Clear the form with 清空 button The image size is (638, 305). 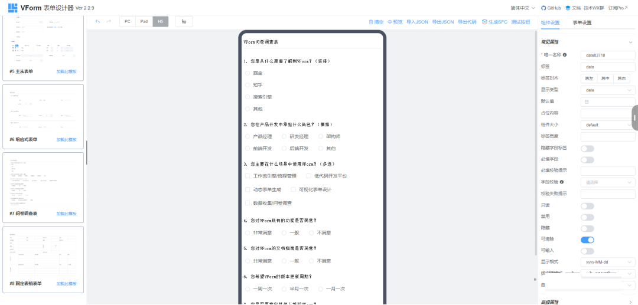pyautogui.click(x=376, y=22)
